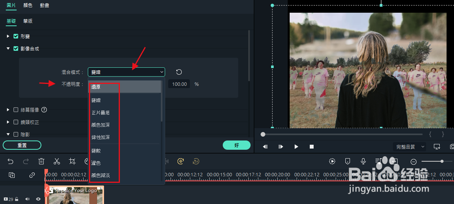The image size is (454, 204).
Task: Stop the preview playback
Action: coord(312,147)
